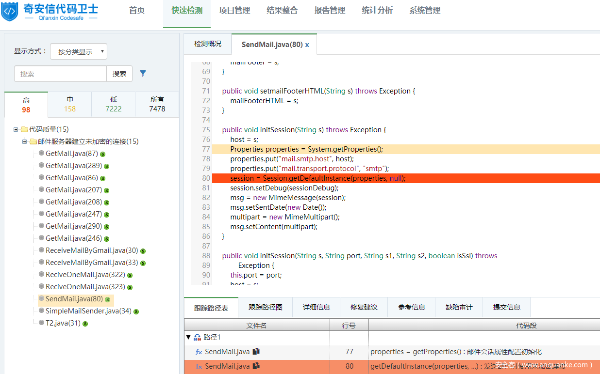This screenshot has height=374, width=600.
Task: Click fx icon on line 77 trace row
Action: pos(199,352)
